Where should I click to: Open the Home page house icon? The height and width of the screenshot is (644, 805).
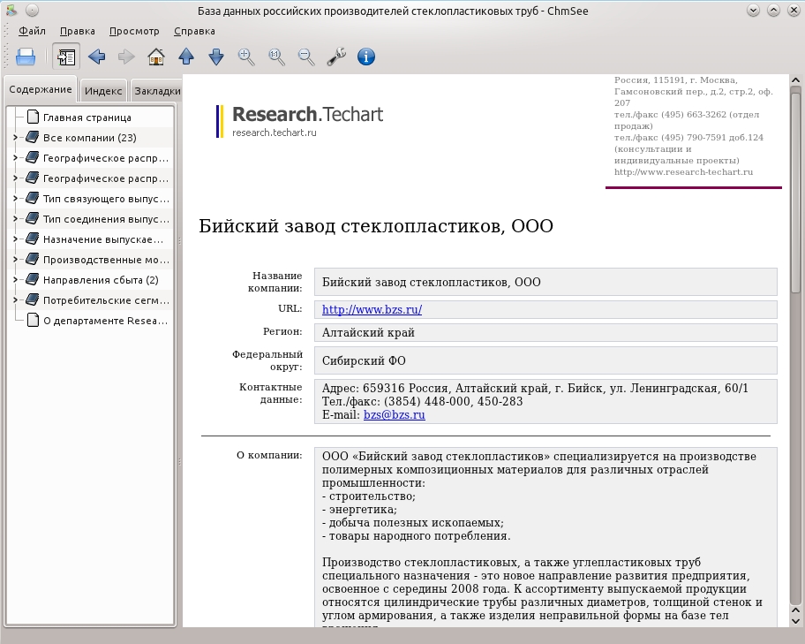pos(156,57)
